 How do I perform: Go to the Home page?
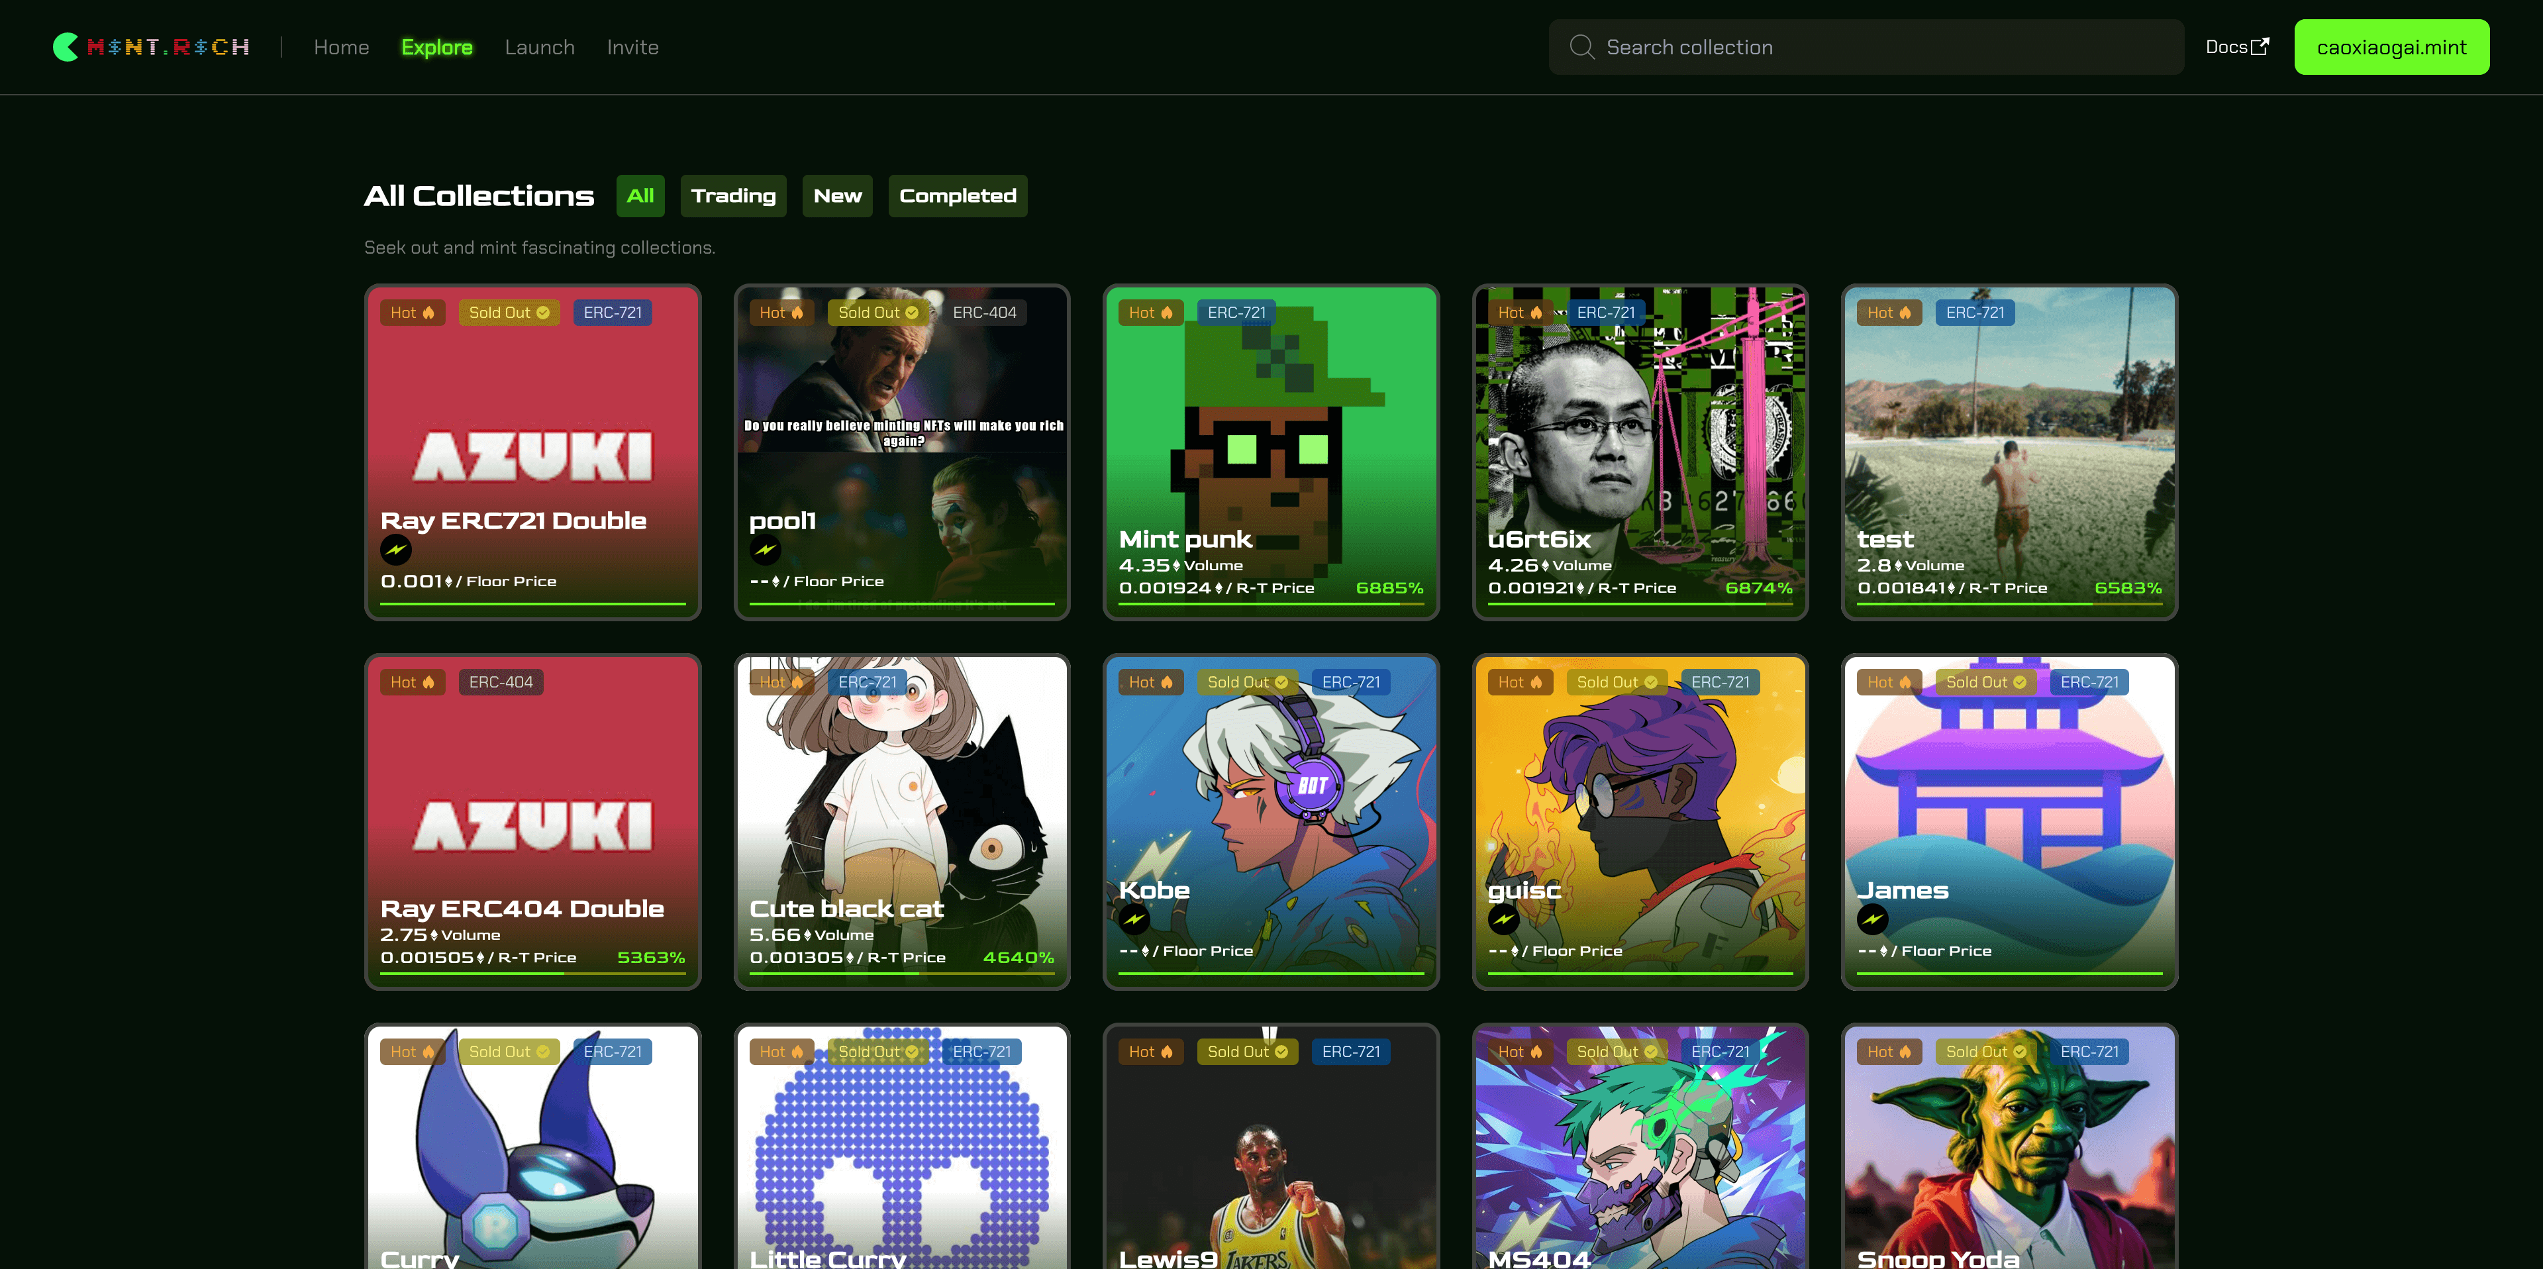(x=342, y=46)
